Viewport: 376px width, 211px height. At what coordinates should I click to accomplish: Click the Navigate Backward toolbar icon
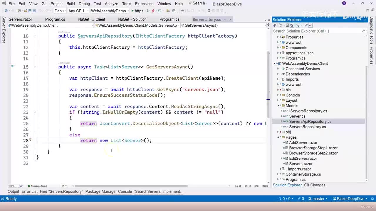coord(6,11)
